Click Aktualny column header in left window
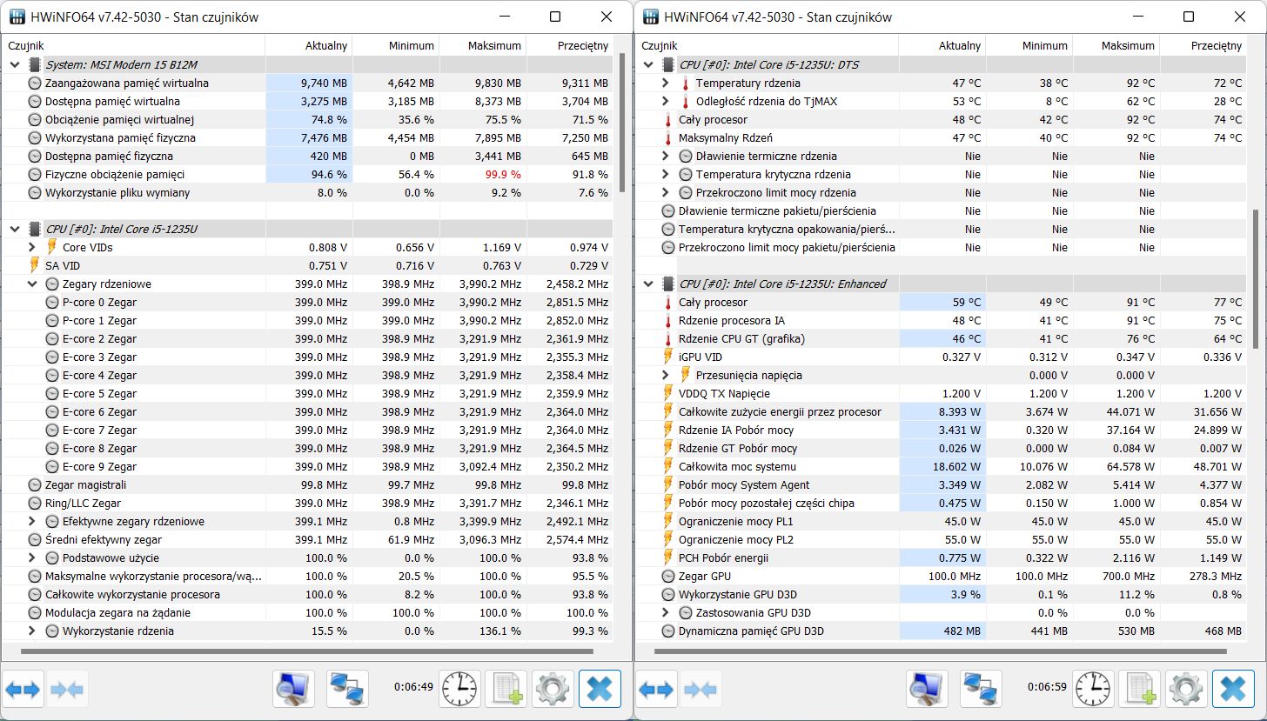 pos(308,45)
